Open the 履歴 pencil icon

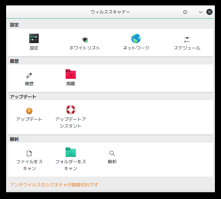pos(29,75)
